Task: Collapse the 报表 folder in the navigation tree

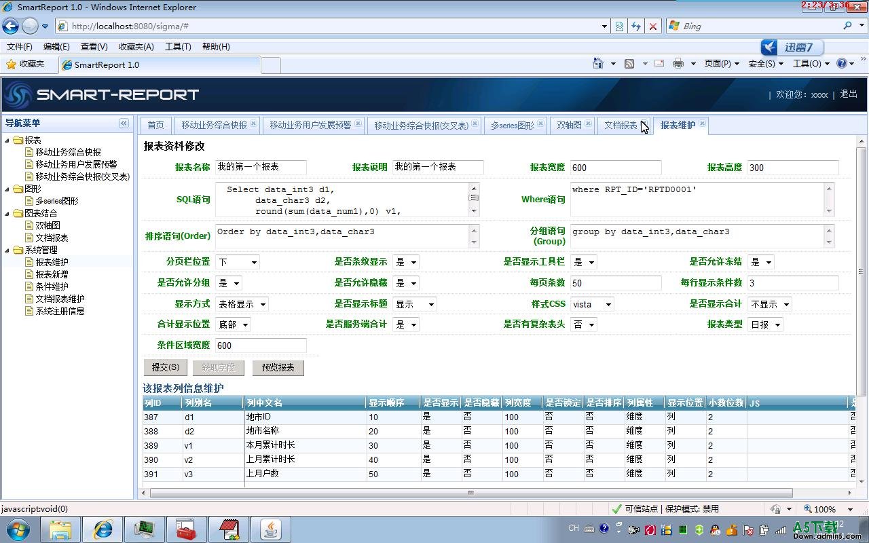Action: coord(7,141)
